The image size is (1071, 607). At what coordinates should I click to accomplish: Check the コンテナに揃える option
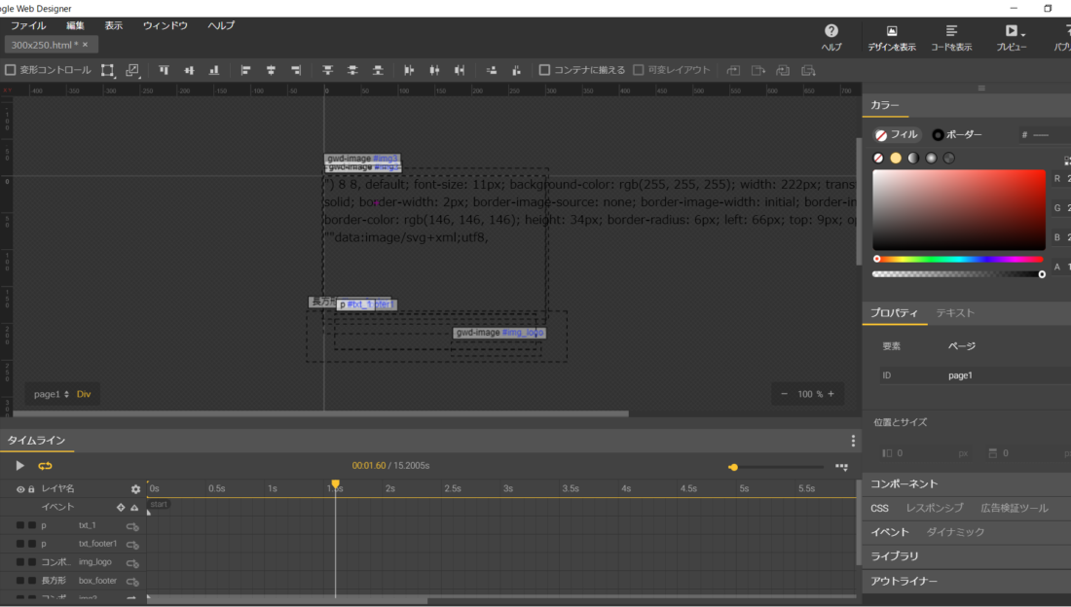pyautogui.click(x=545, y=70)
